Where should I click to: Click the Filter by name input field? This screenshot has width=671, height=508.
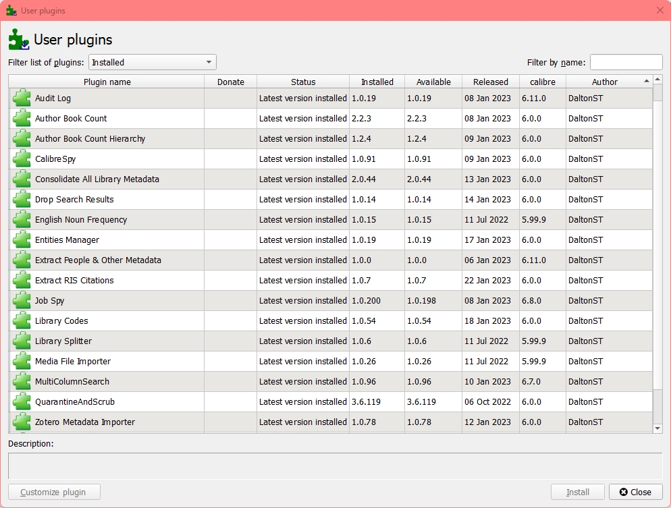click(x=626, y=62)
